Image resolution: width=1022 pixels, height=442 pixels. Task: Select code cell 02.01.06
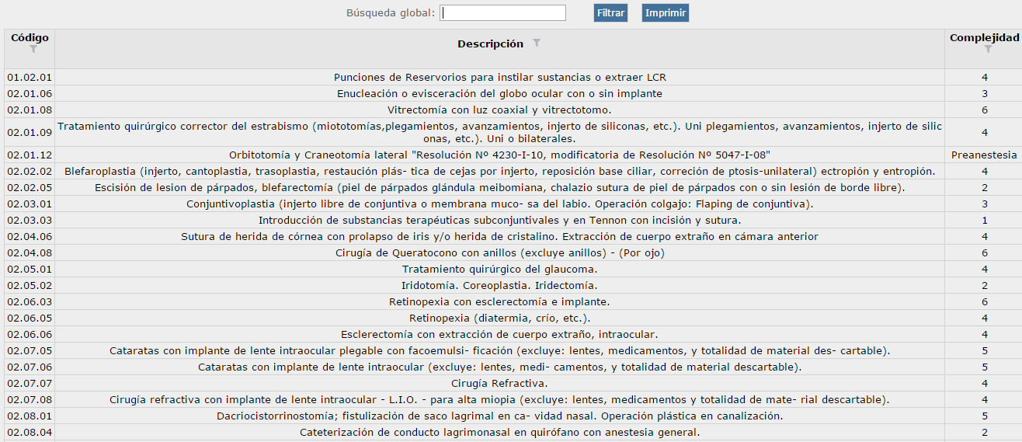click(x=30, y=94)
